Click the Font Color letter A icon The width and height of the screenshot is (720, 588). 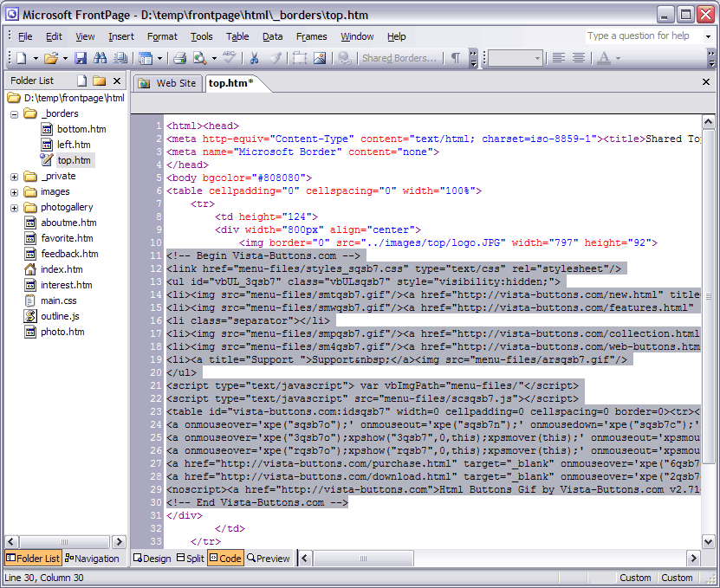coord(604,58)
